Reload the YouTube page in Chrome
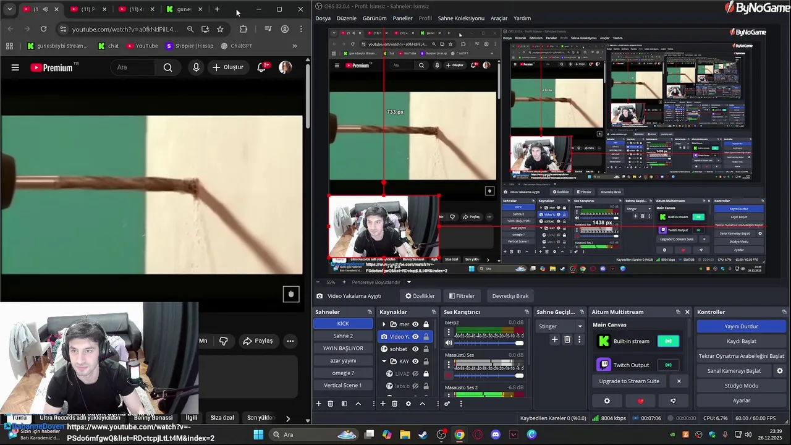 pos(43,29)
